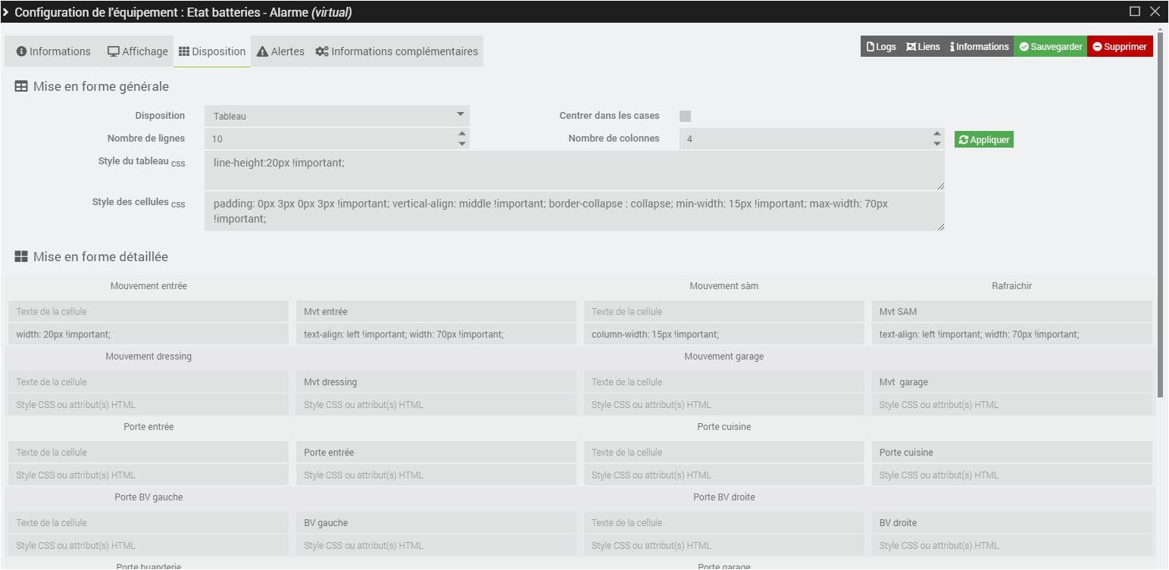Save configuration with the Sauvegarder button
The height and width of the screenshot is (570, 1169).
coord(1050,47)
